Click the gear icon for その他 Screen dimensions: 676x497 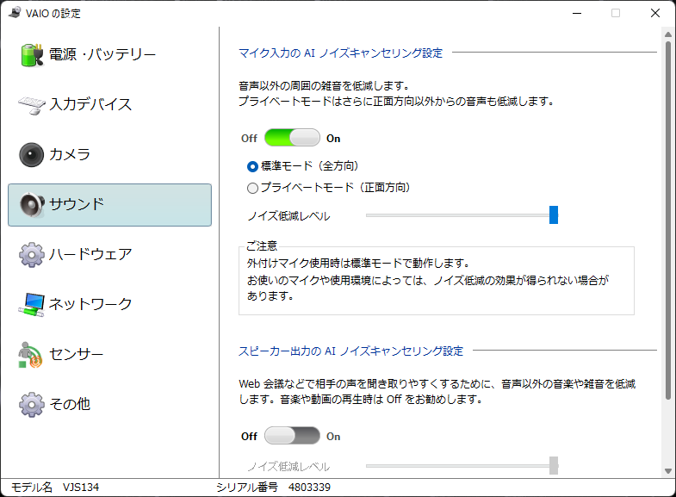click(32, 404)
